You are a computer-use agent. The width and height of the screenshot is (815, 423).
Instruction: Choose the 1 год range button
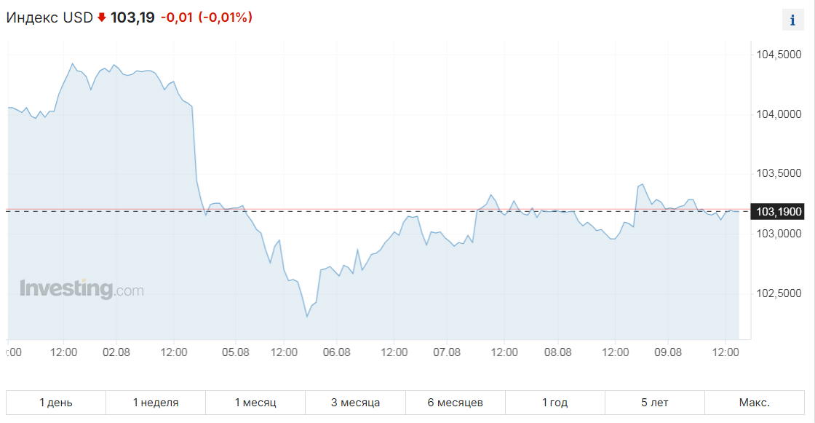(x=554, y=402)
